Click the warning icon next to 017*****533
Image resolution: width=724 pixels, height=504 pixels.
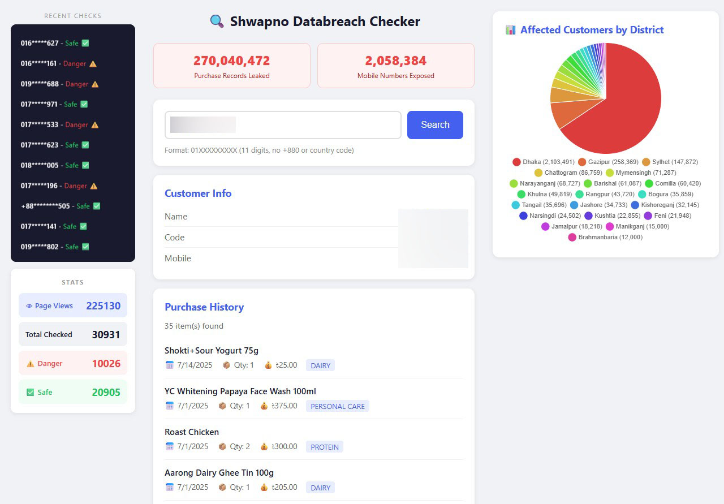[94, 124]
